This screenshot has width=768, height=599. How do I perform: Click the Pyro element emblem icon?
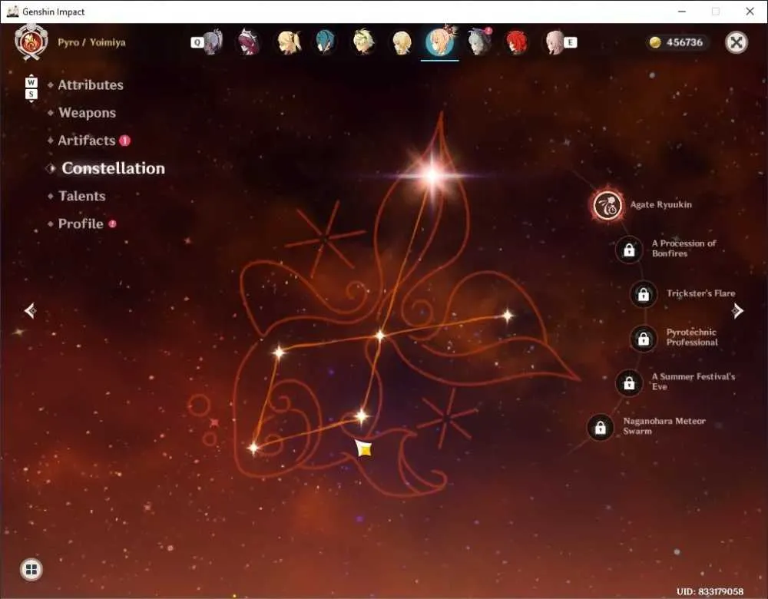point(31,42)
